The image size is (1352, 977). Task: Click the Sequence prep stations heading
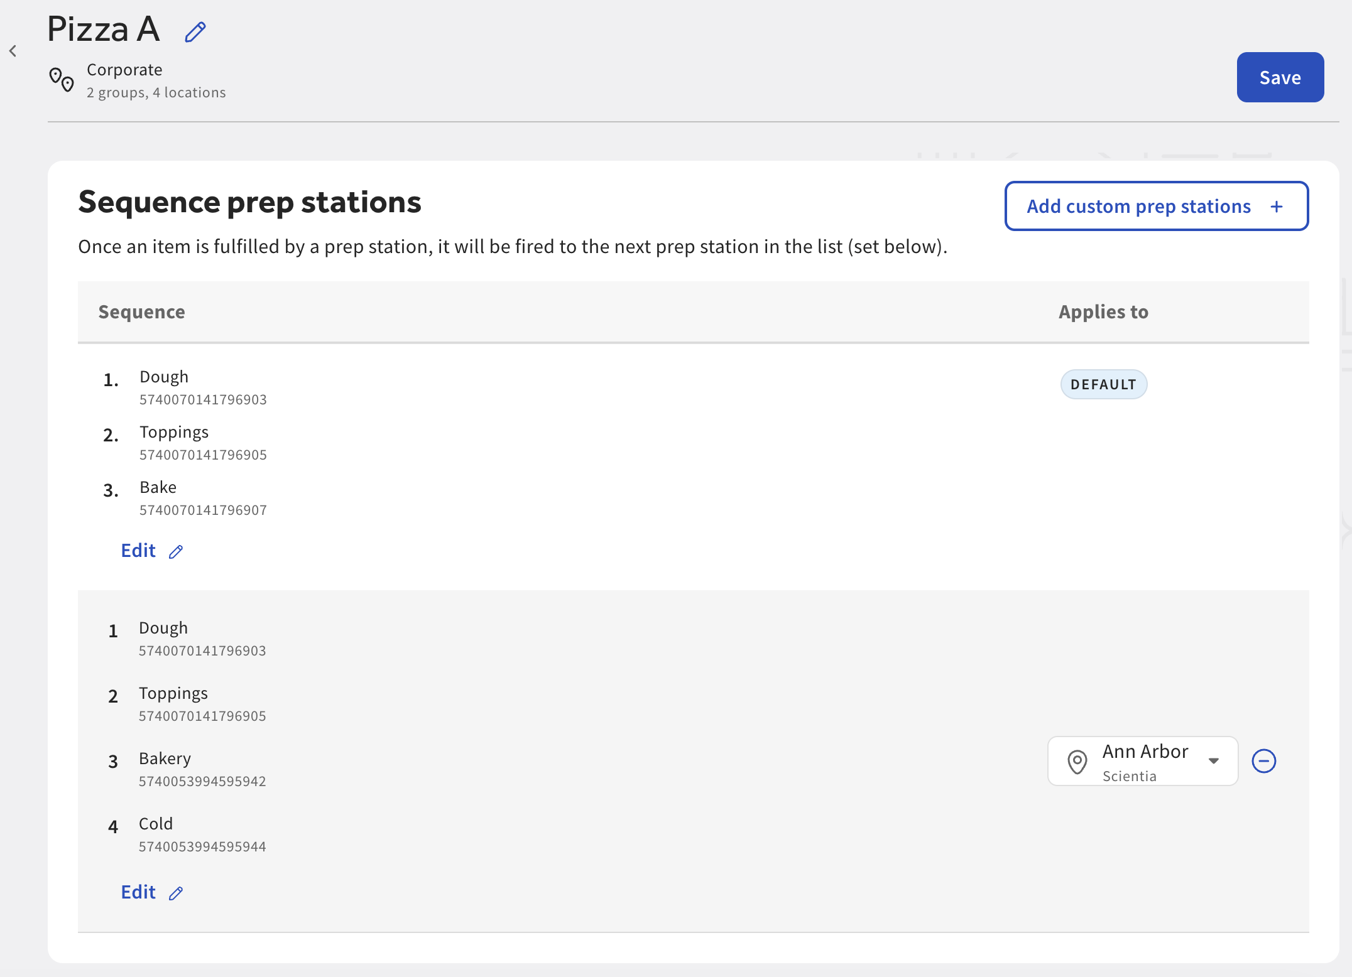click(249, 202)
